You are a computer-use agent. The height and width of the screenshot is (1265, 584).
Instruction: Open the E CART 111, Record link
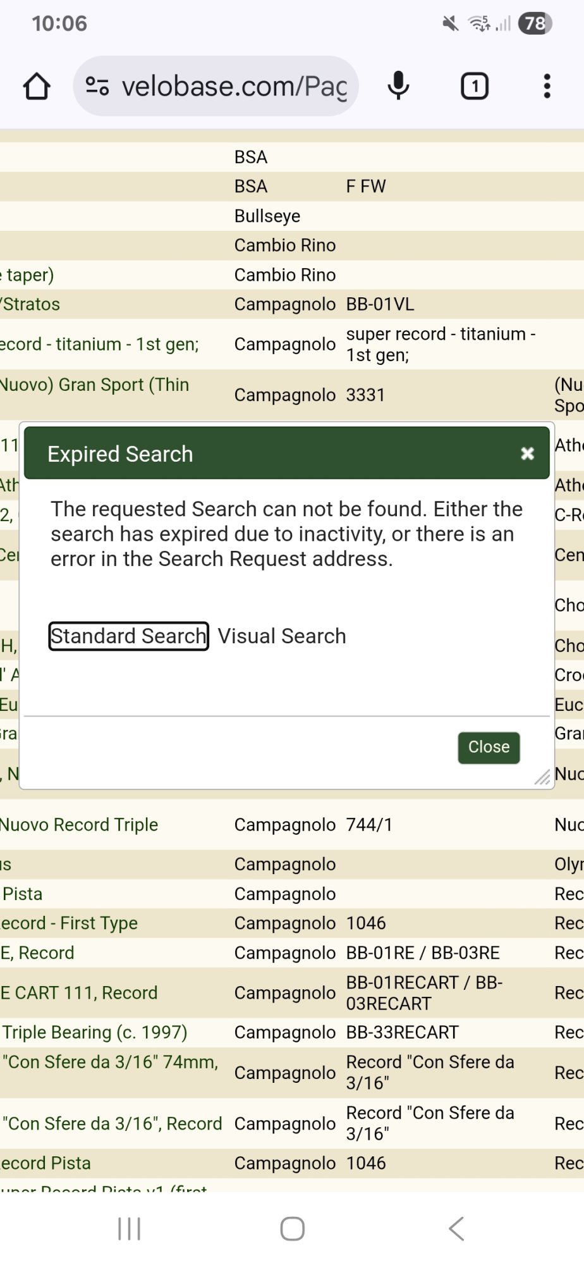pos(79,992)
